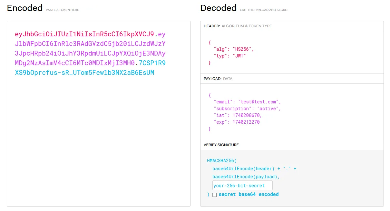Screen dimensions: 390x211
Task: Tick the secret base64 encoded checkbox
Action: (x=215, y=195)
